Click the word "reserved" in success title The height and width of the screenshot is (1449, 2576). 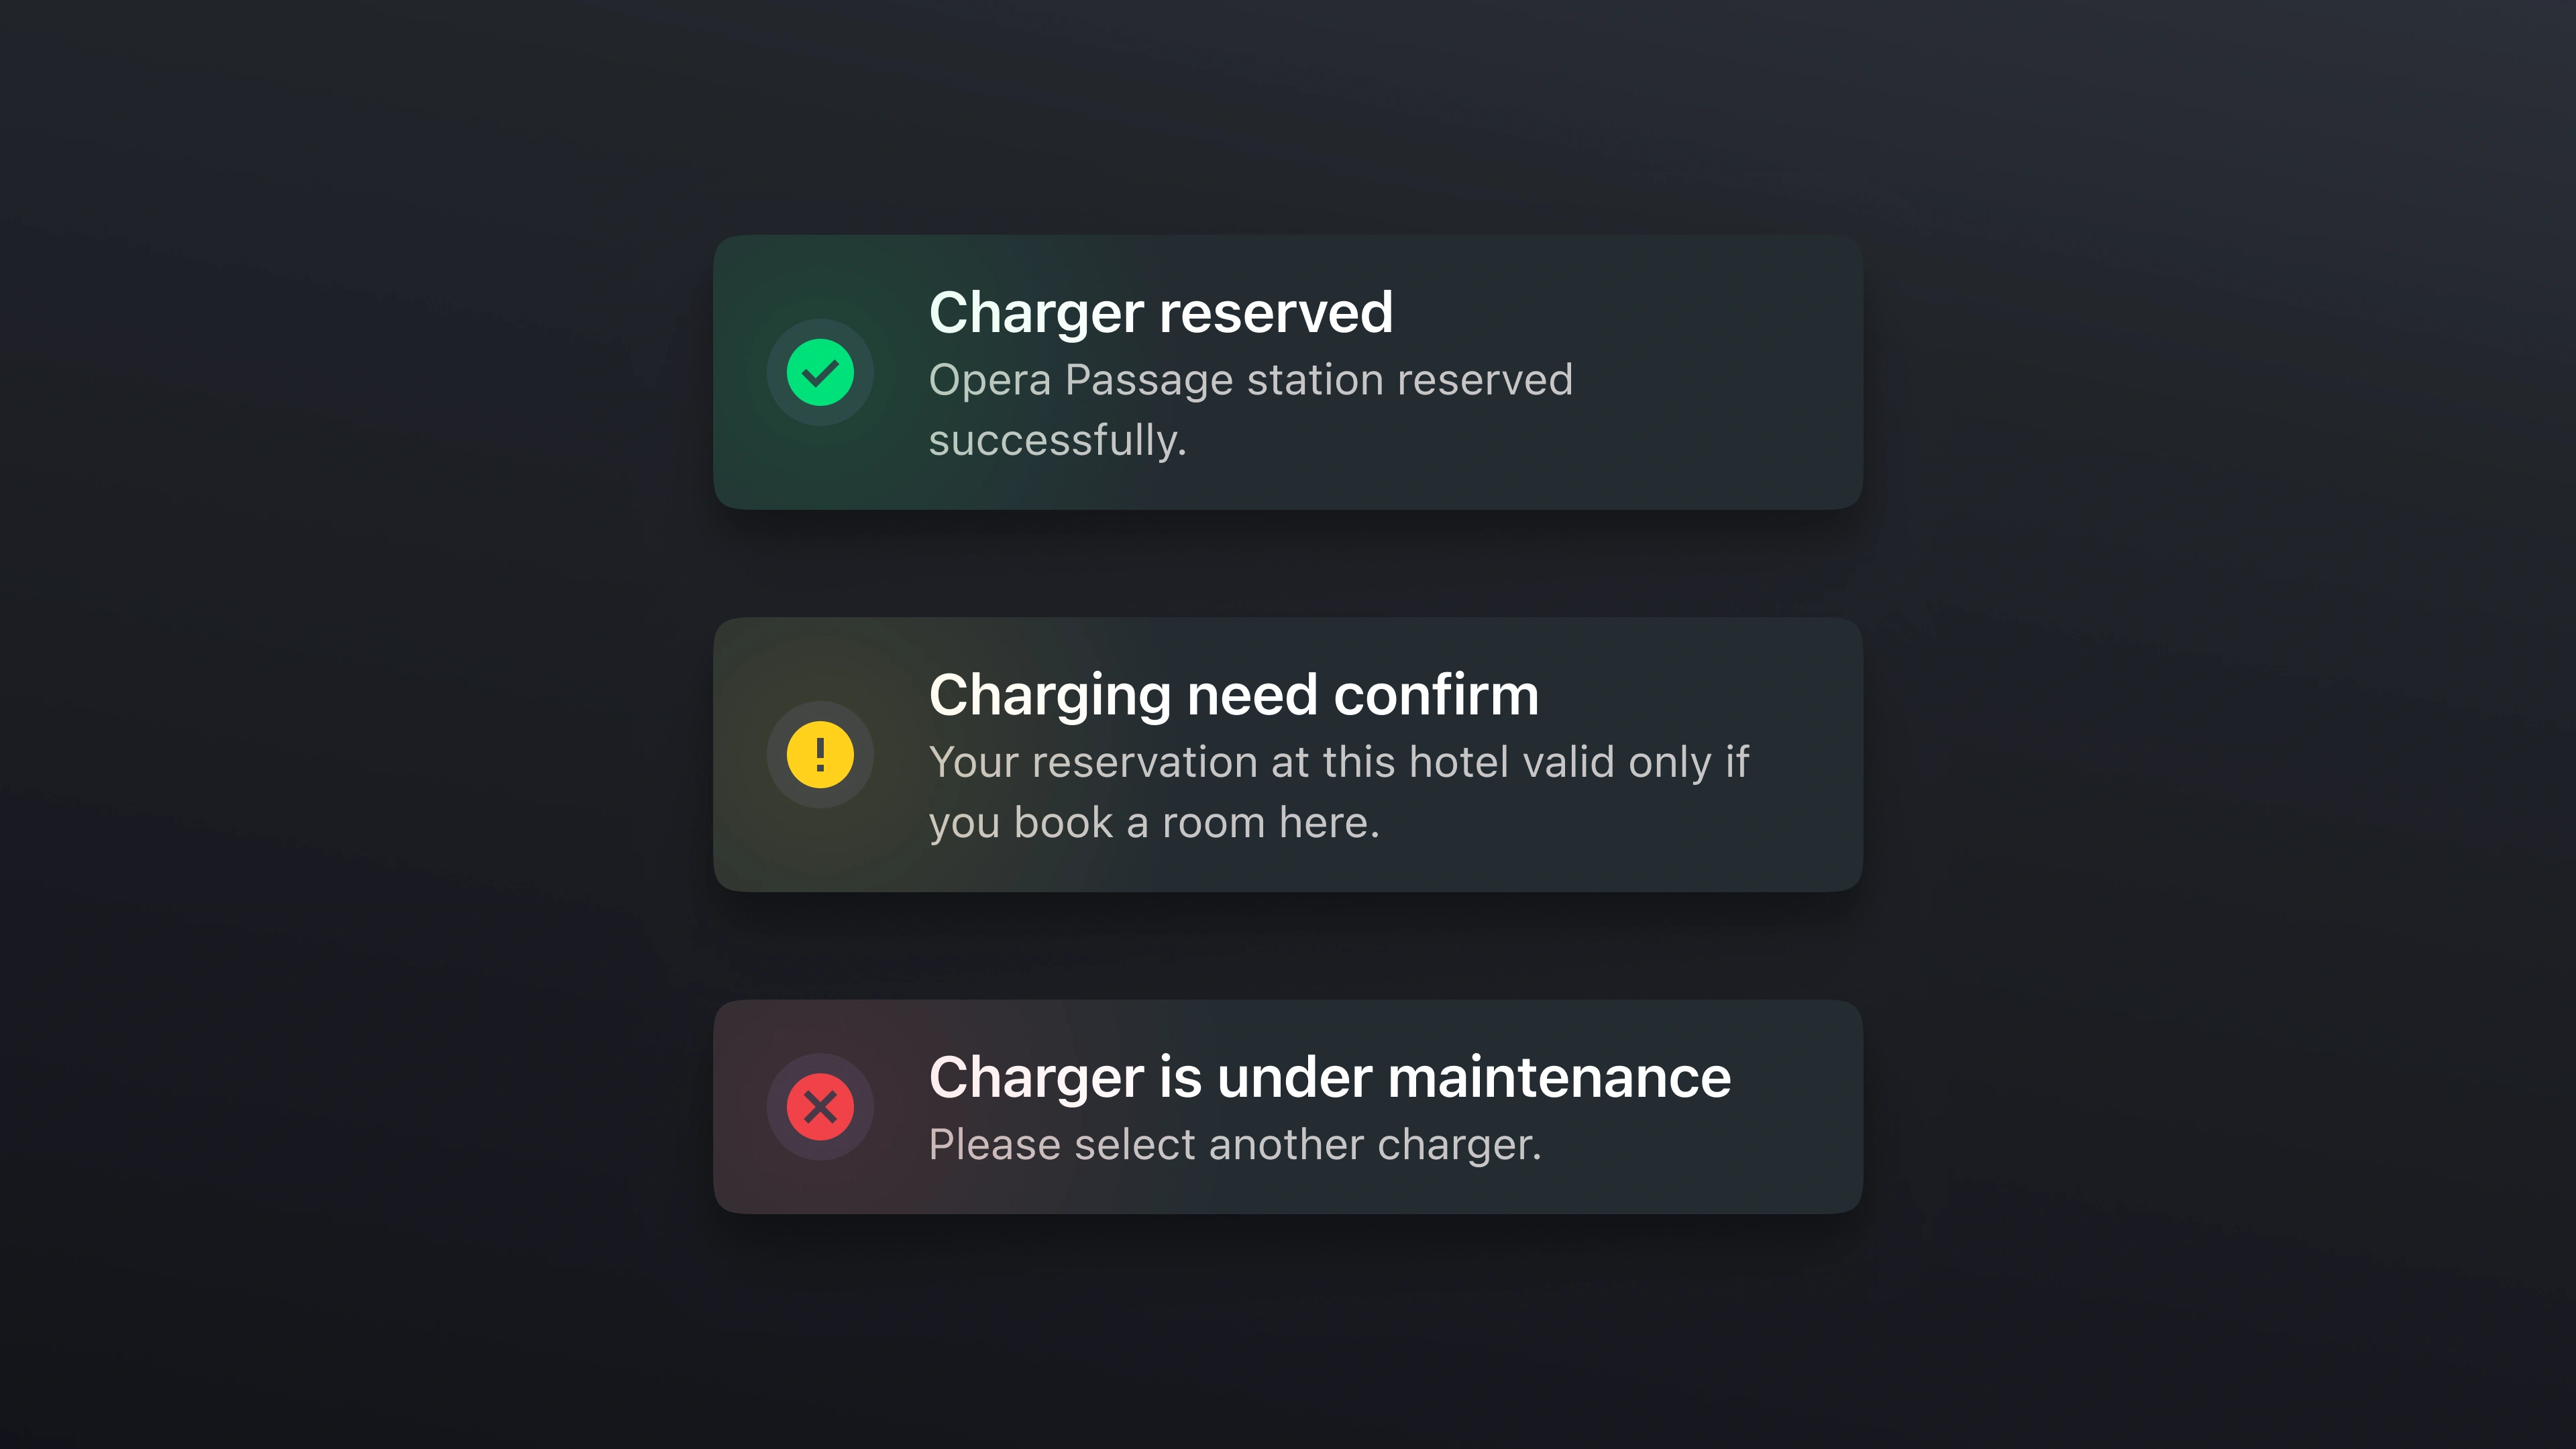pyautogui.click(x=1276, y=313)
